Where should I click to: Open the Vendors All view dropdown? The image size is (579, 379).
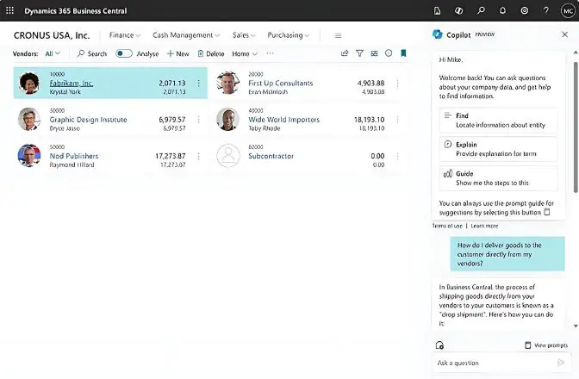tap(53, 53)
